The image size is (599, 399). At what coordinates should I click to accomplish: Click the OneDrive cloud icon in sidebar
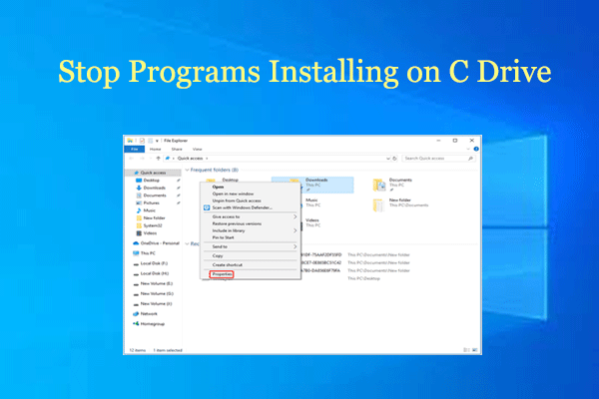tap(136, 243)
